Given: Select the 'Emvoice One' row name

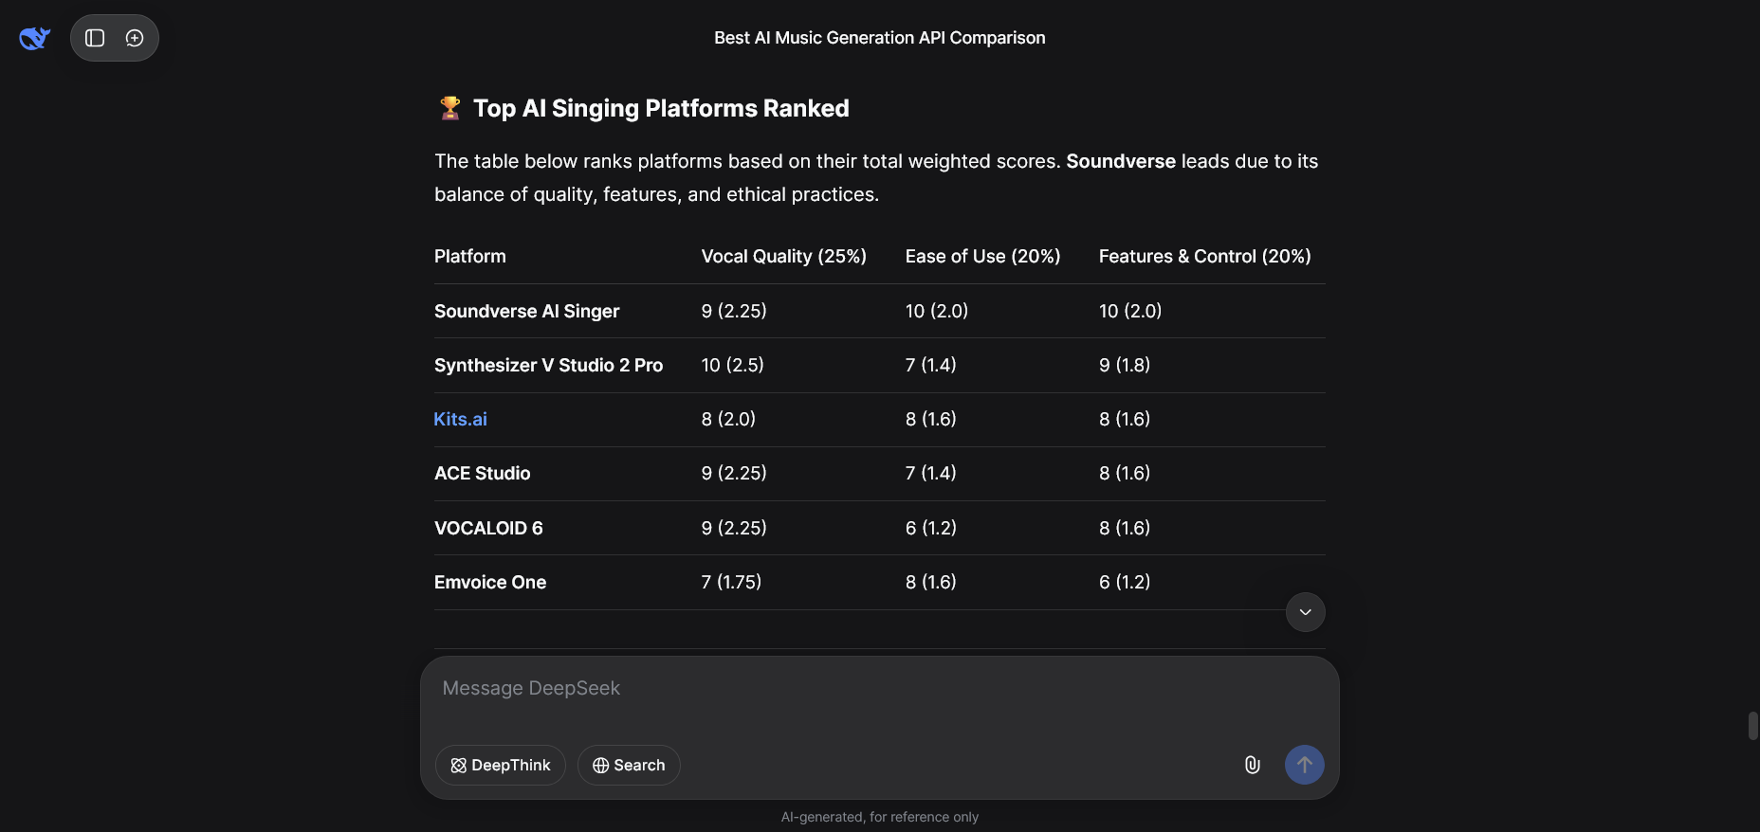Looking at the screenshot, I should coord(490,582).
